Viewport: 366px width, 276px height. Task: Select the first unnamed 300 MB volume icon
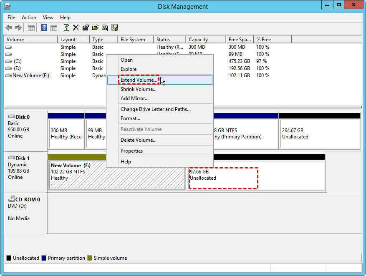(8, 47)
